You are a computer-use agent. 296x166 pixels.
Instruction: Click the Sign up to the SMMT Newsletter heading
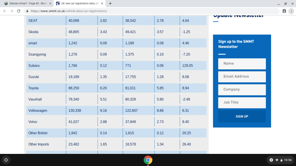tap(236, 44)
